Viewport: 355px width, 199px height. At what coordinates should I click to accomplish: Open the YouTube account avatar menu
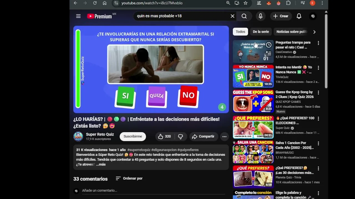tap(313, 16)
